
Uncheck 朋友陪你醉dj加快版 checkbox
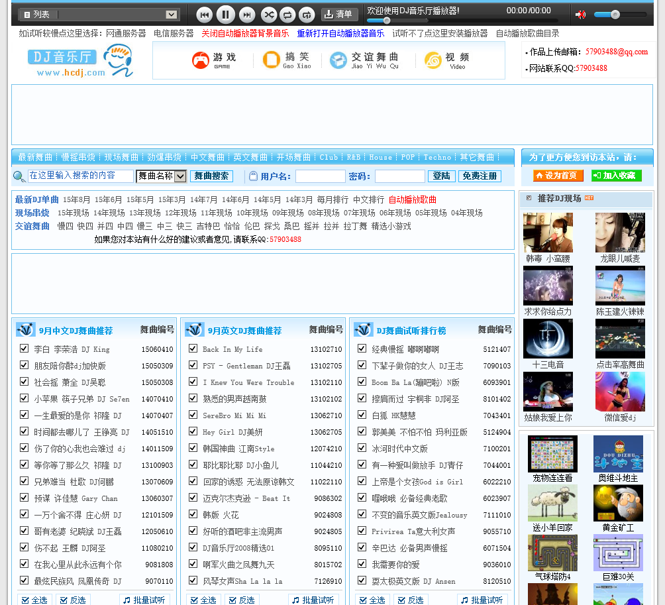click(x=24, y=365)
